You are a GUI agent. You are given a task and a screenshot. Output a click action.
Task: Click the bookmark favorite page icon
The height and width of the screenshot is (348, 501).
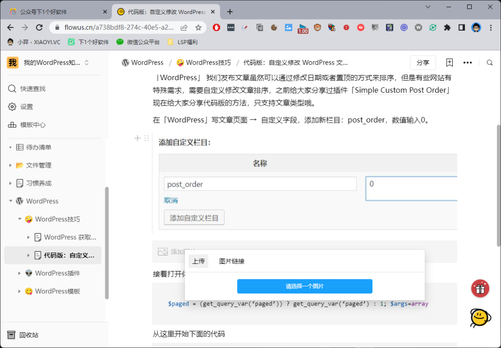pyautogui.click(x=449, y=63)
